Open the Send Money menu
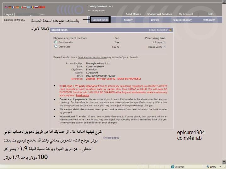 pyautogui.click(x=133, y=14)
